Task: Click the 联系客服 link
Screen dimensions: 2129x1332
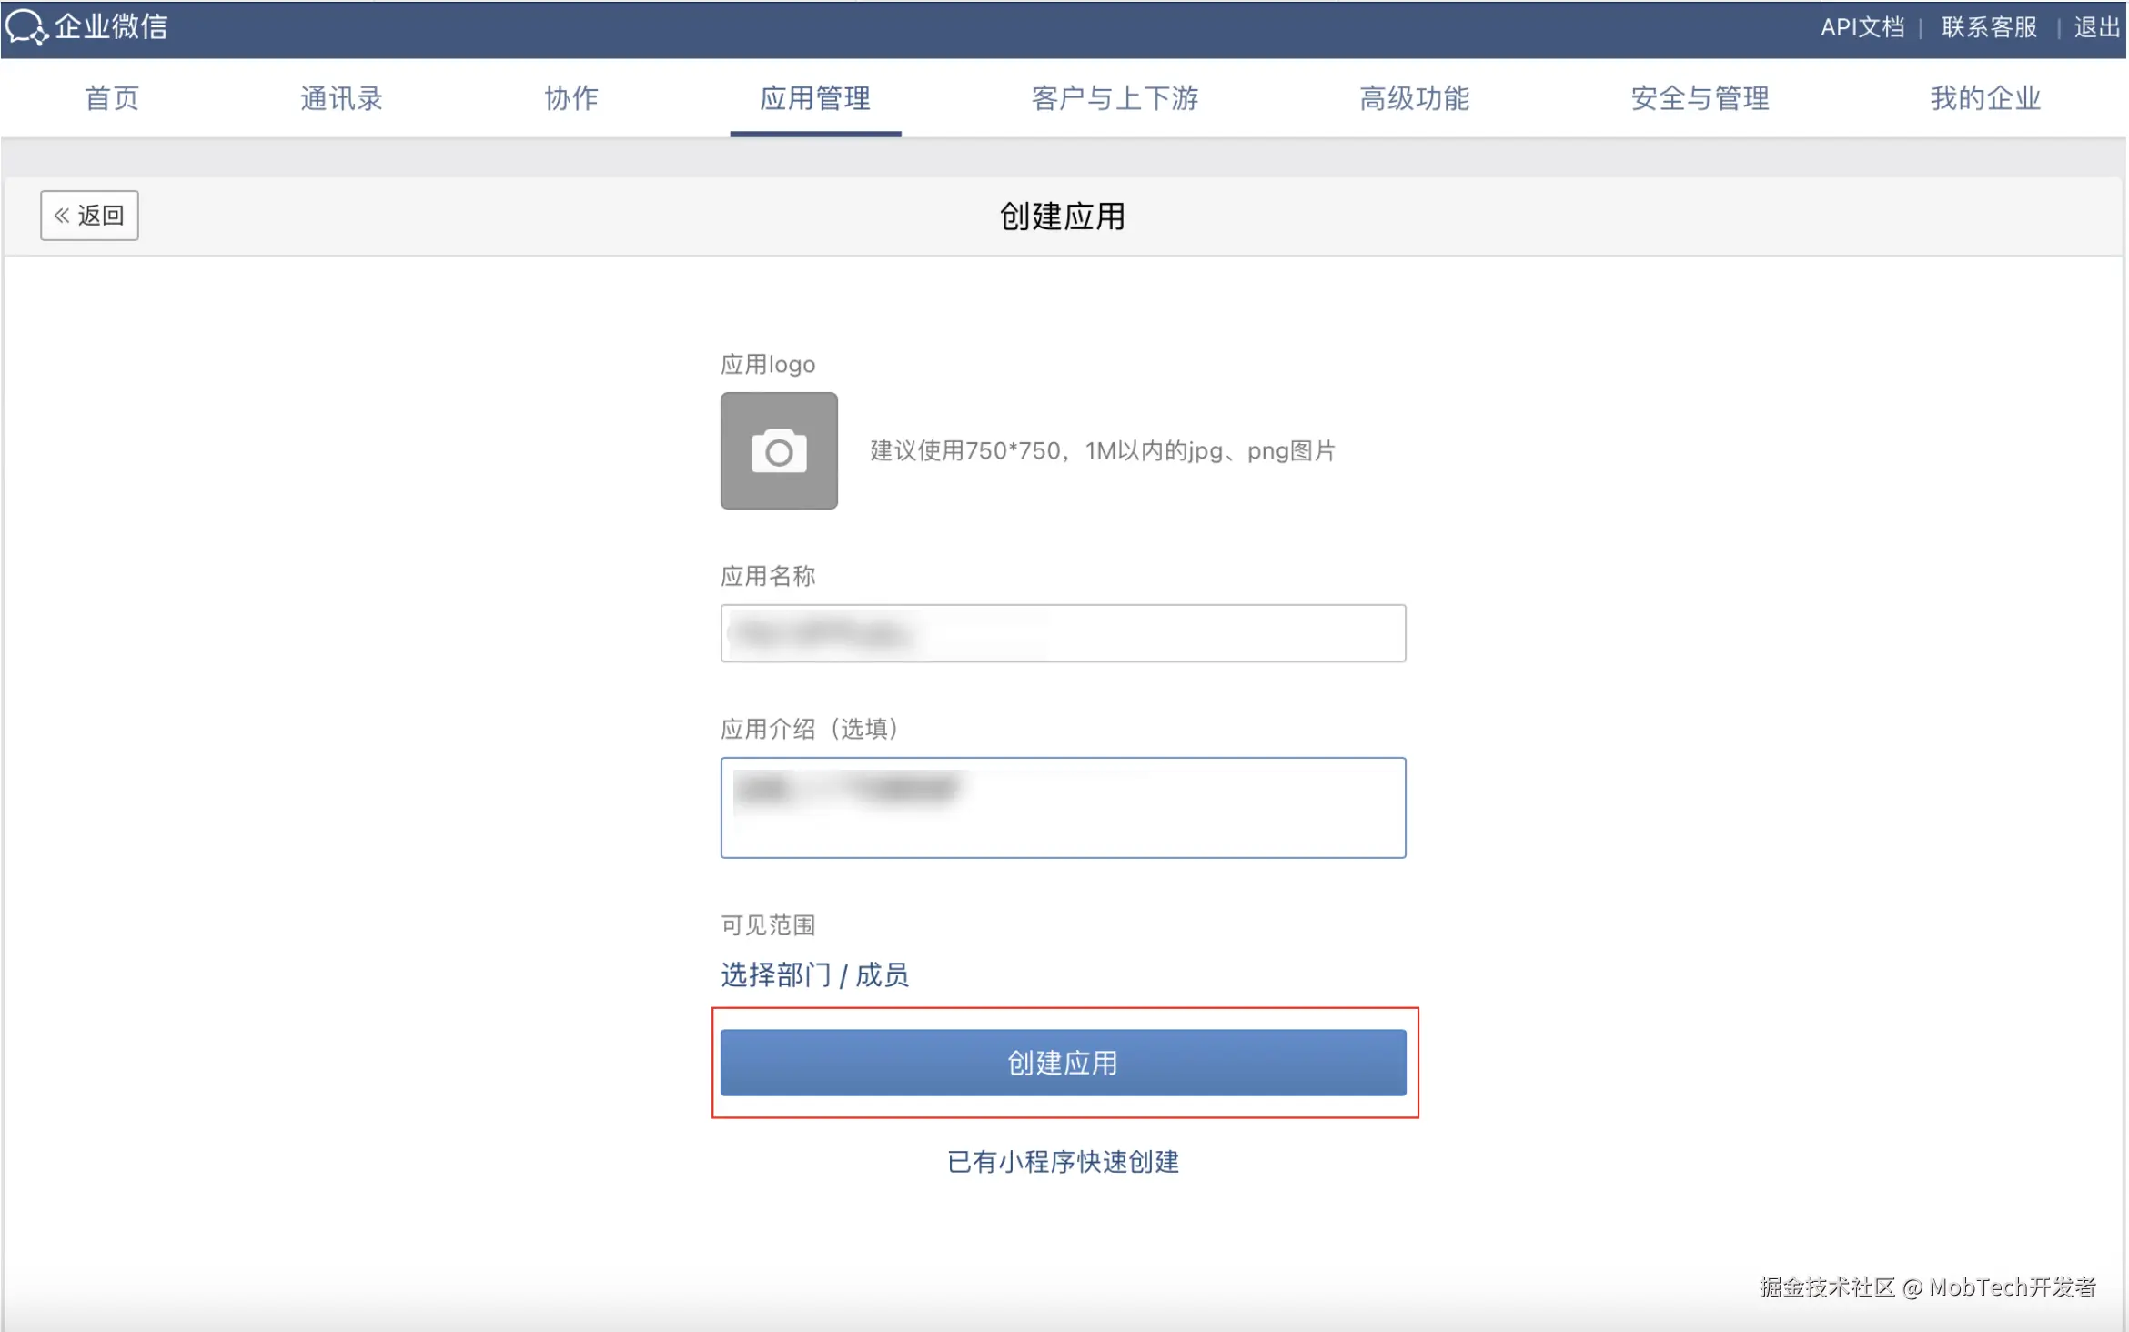Action: pyautogui.click(x=1989, y=27)
